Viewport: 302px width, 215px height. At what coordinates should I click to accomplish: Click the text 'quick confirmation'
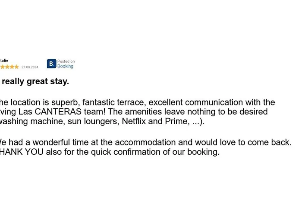point(95,152)
